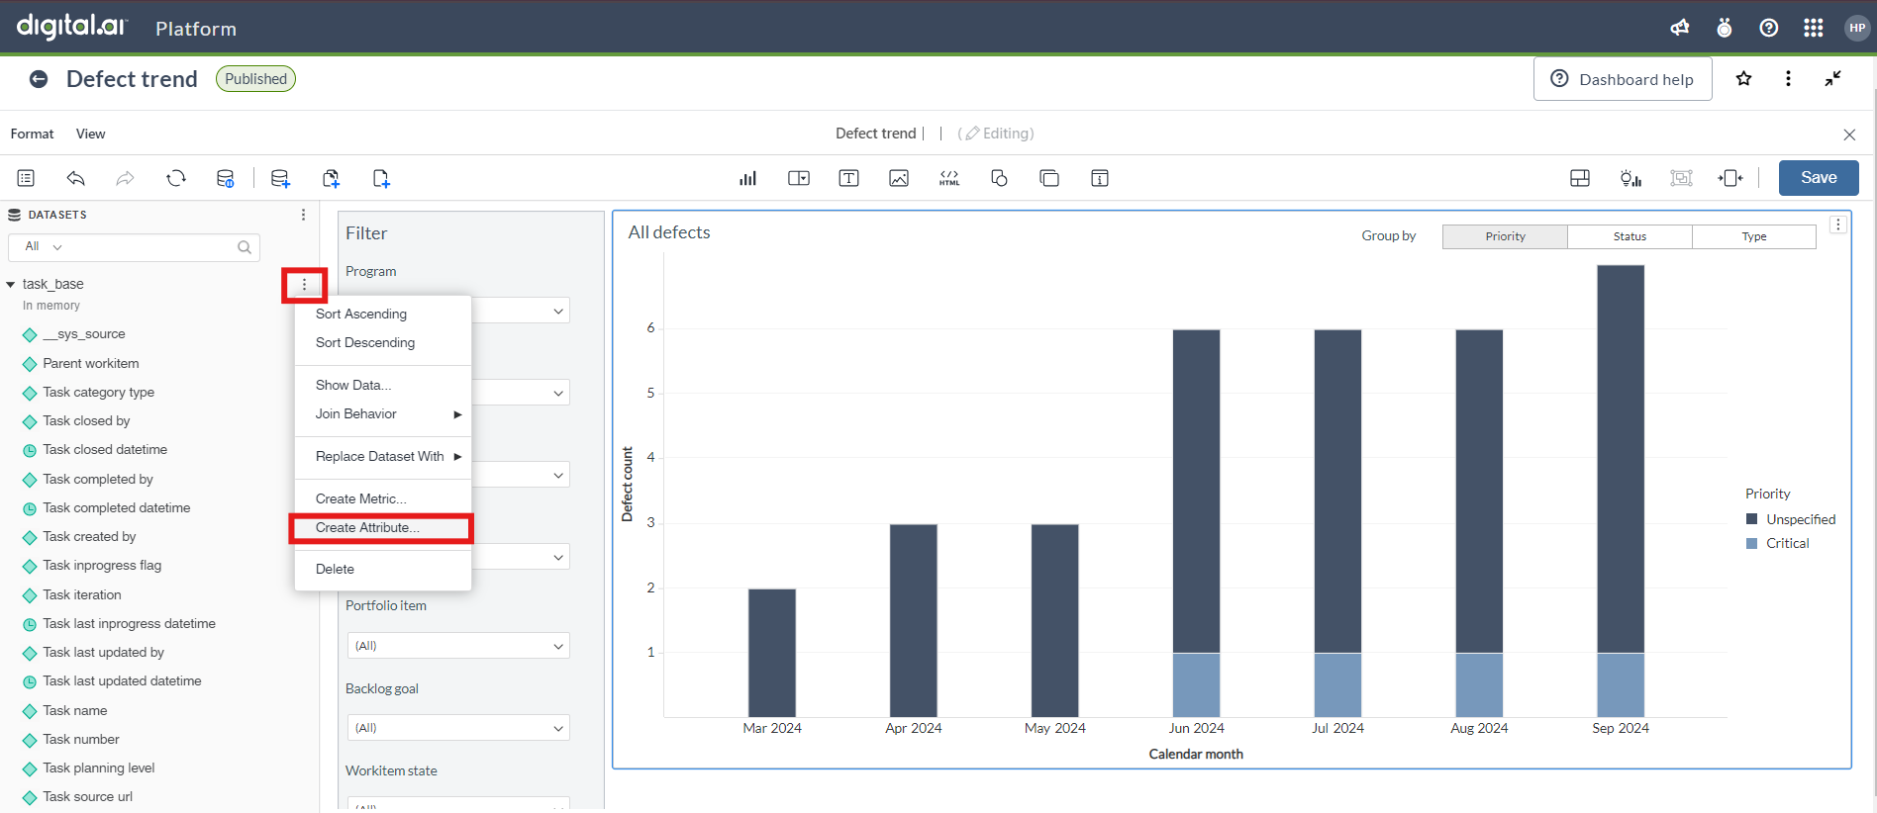Open the HP user avatar menu
Viewport: 1877px width, 813px height.
pos(1857,28)
